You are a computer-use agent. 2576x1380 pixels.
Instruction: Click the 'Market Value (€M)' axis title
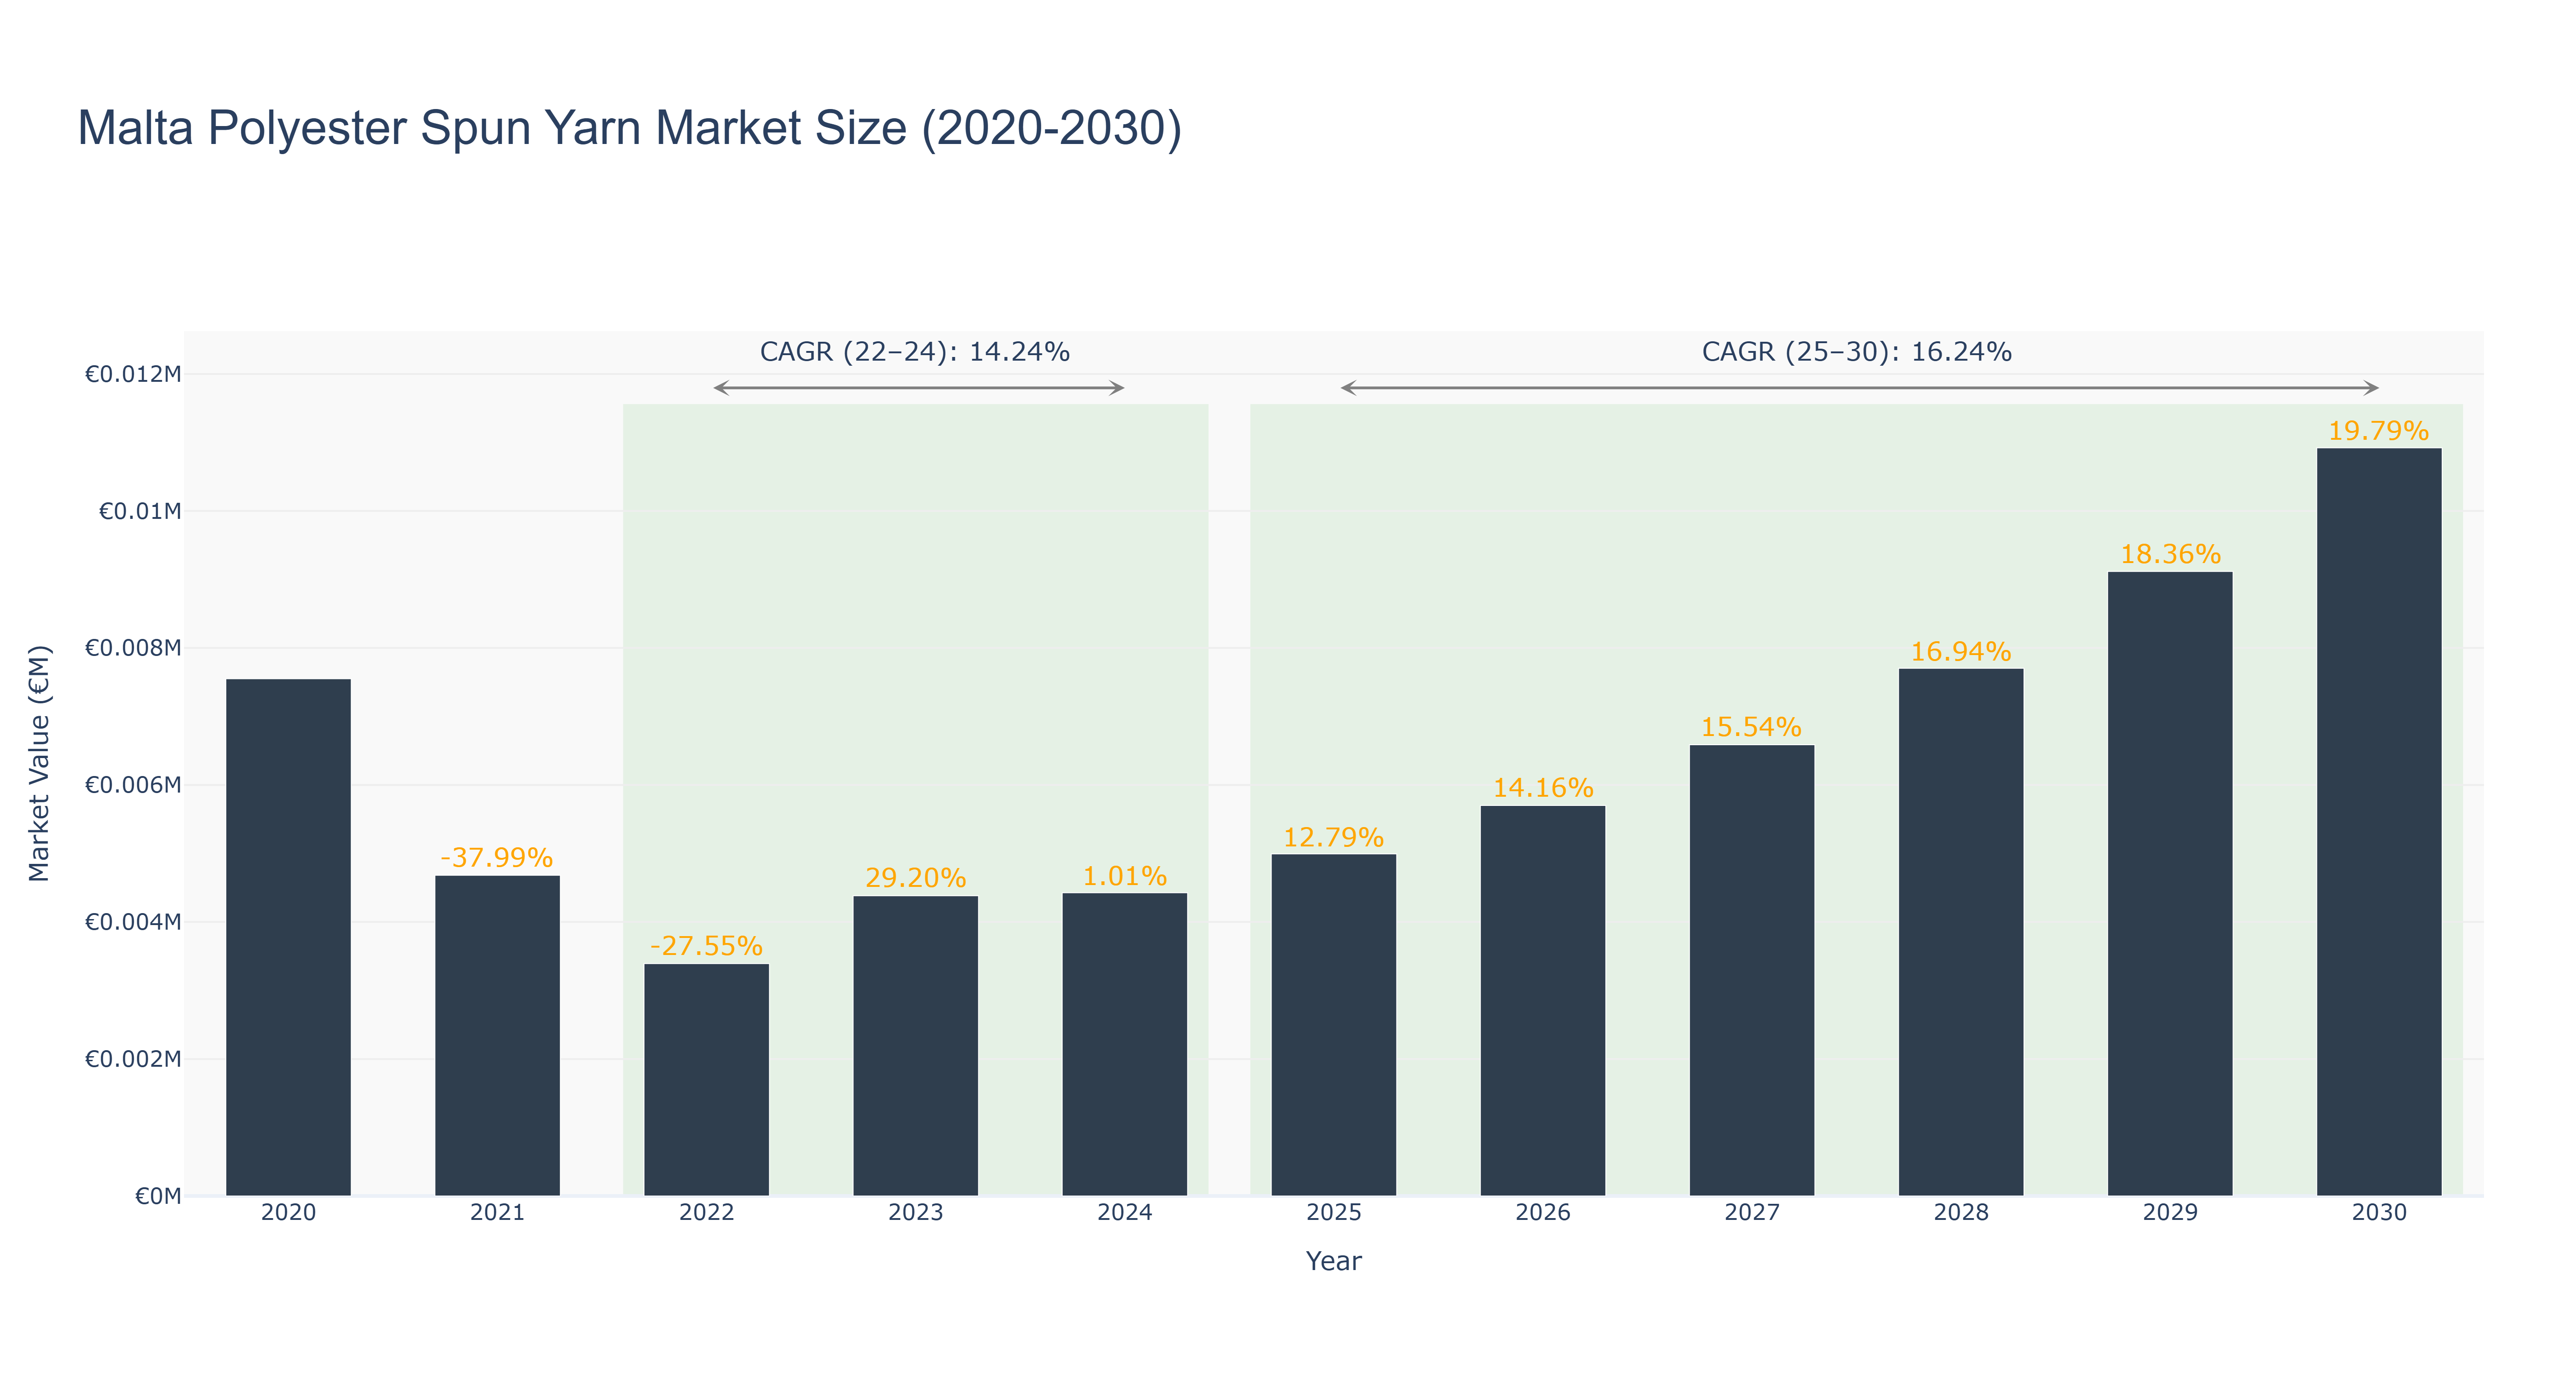pyautogui.click(x=39, y=763)
